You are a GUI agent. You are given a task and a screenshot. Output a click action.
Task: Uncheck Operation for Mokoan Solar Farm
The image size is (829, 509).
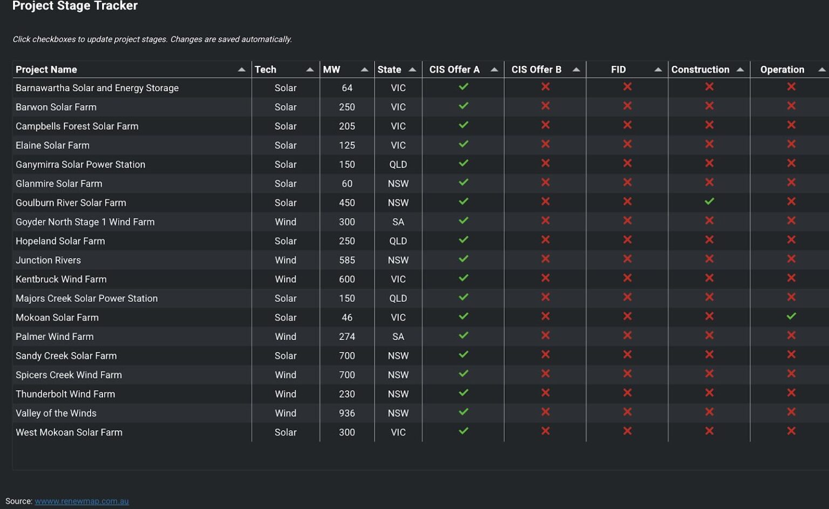point(791,316)
